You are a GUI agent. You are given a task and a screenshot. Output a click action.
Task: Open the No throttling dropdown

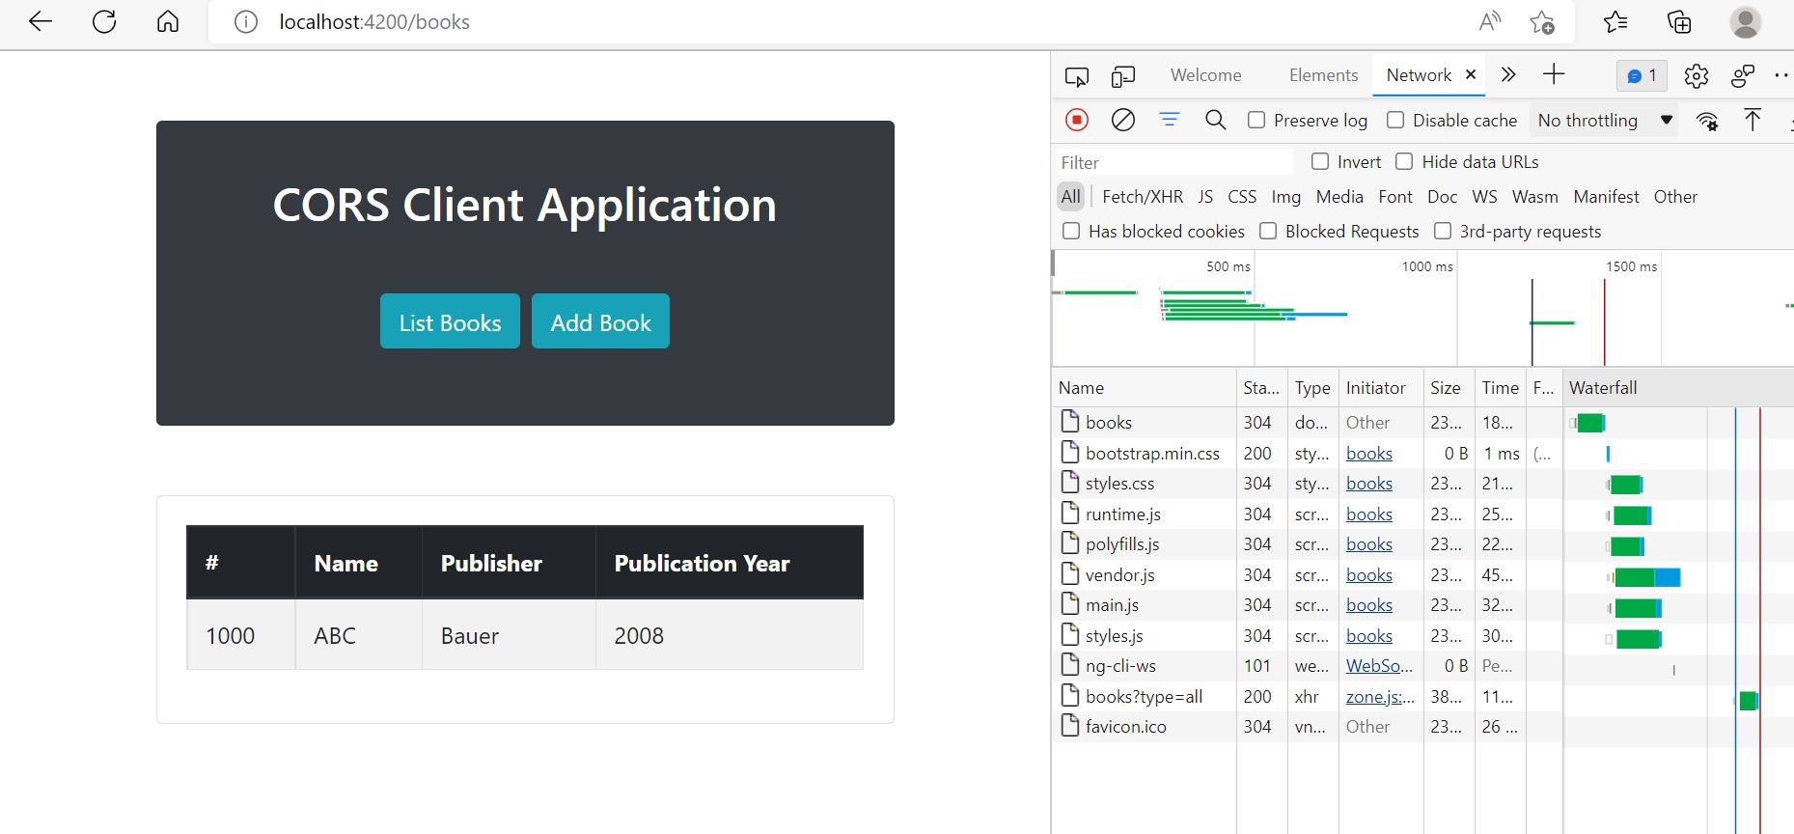[1605, 121]
